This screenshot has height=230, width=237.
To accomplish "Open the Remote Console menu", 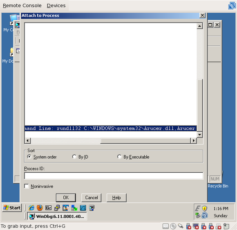I will point(22,6).
